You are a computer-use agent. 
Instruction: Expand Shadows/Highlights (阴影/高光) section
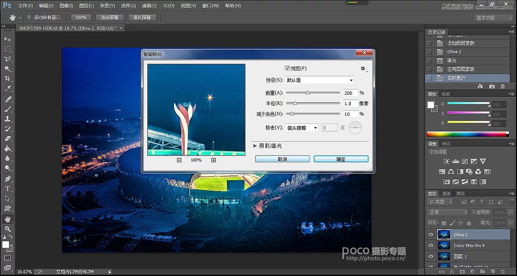(x=255, y=146)
